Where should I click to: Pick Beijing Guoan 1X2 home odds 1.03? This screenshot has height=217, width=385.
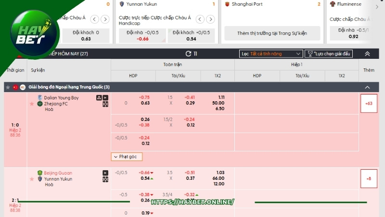click(220, 173)
